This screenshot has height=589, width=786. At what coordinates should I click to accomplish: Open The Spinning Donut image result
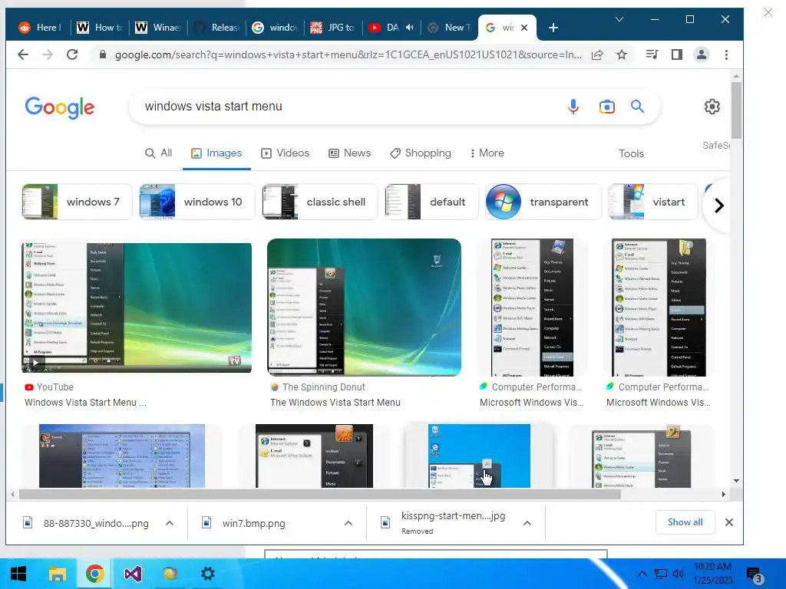(364, 308)
